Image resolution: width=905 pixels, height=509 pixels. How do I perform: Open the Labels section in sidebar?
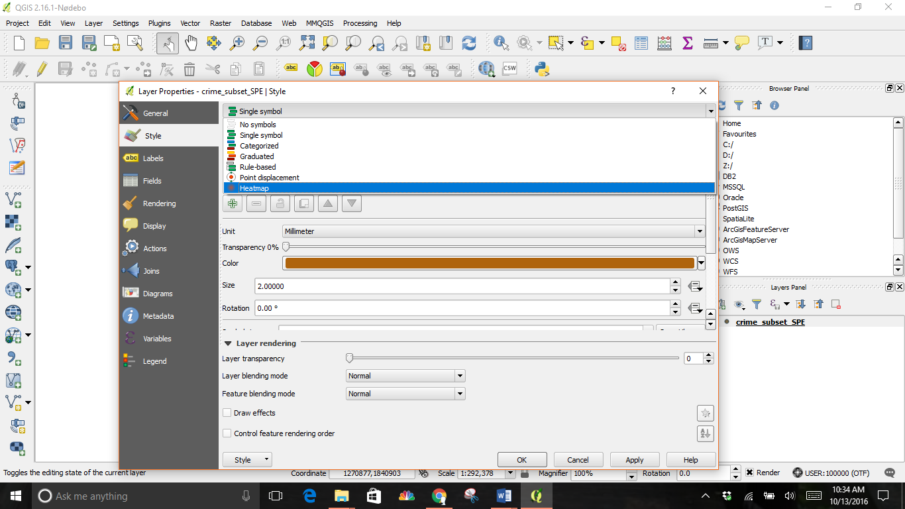pyautogui.click(x=153, y=158)
